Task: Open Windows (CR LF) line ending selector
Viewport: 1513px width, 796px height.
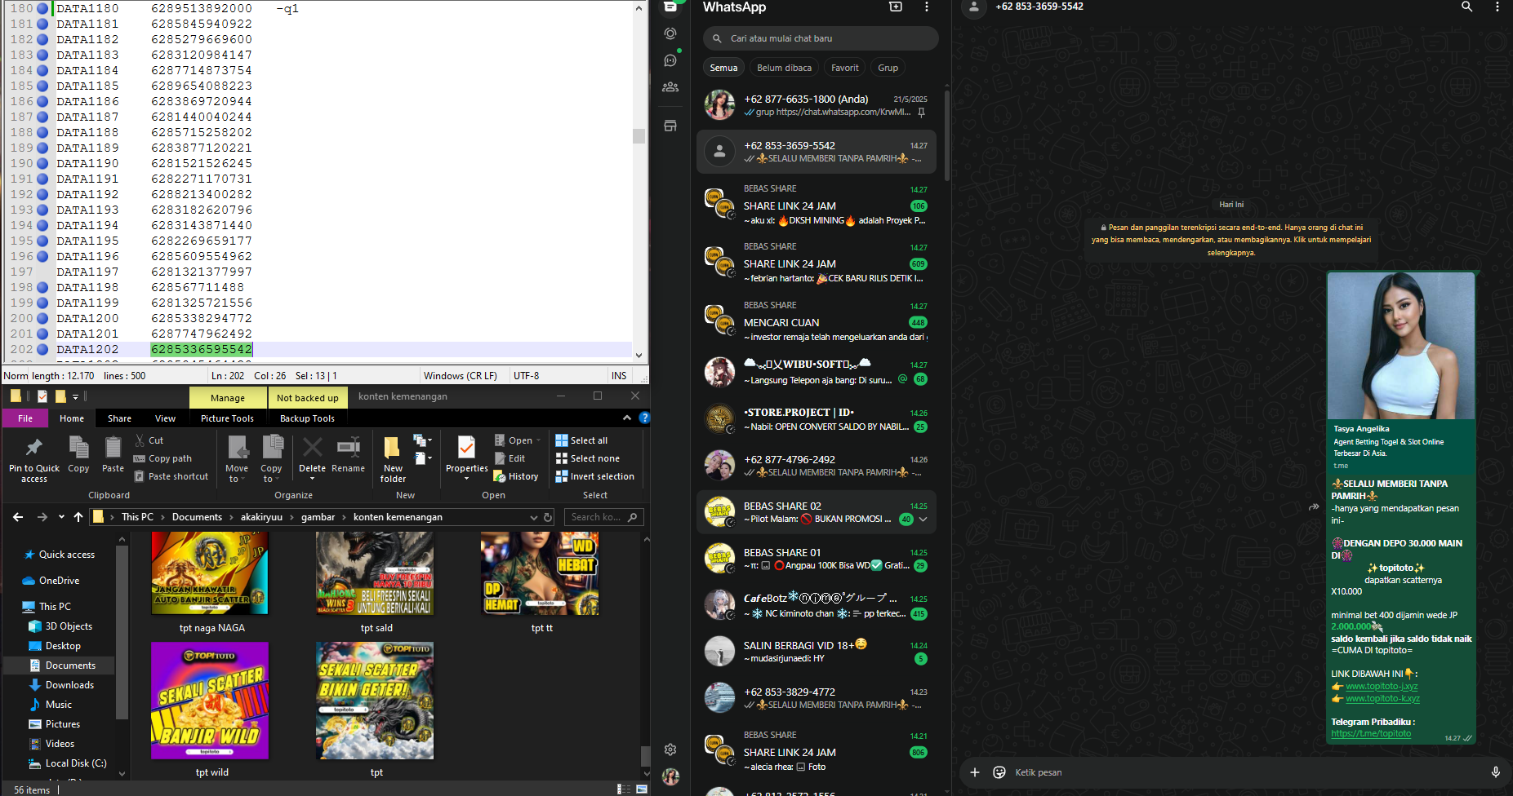Action: point(461,376)
